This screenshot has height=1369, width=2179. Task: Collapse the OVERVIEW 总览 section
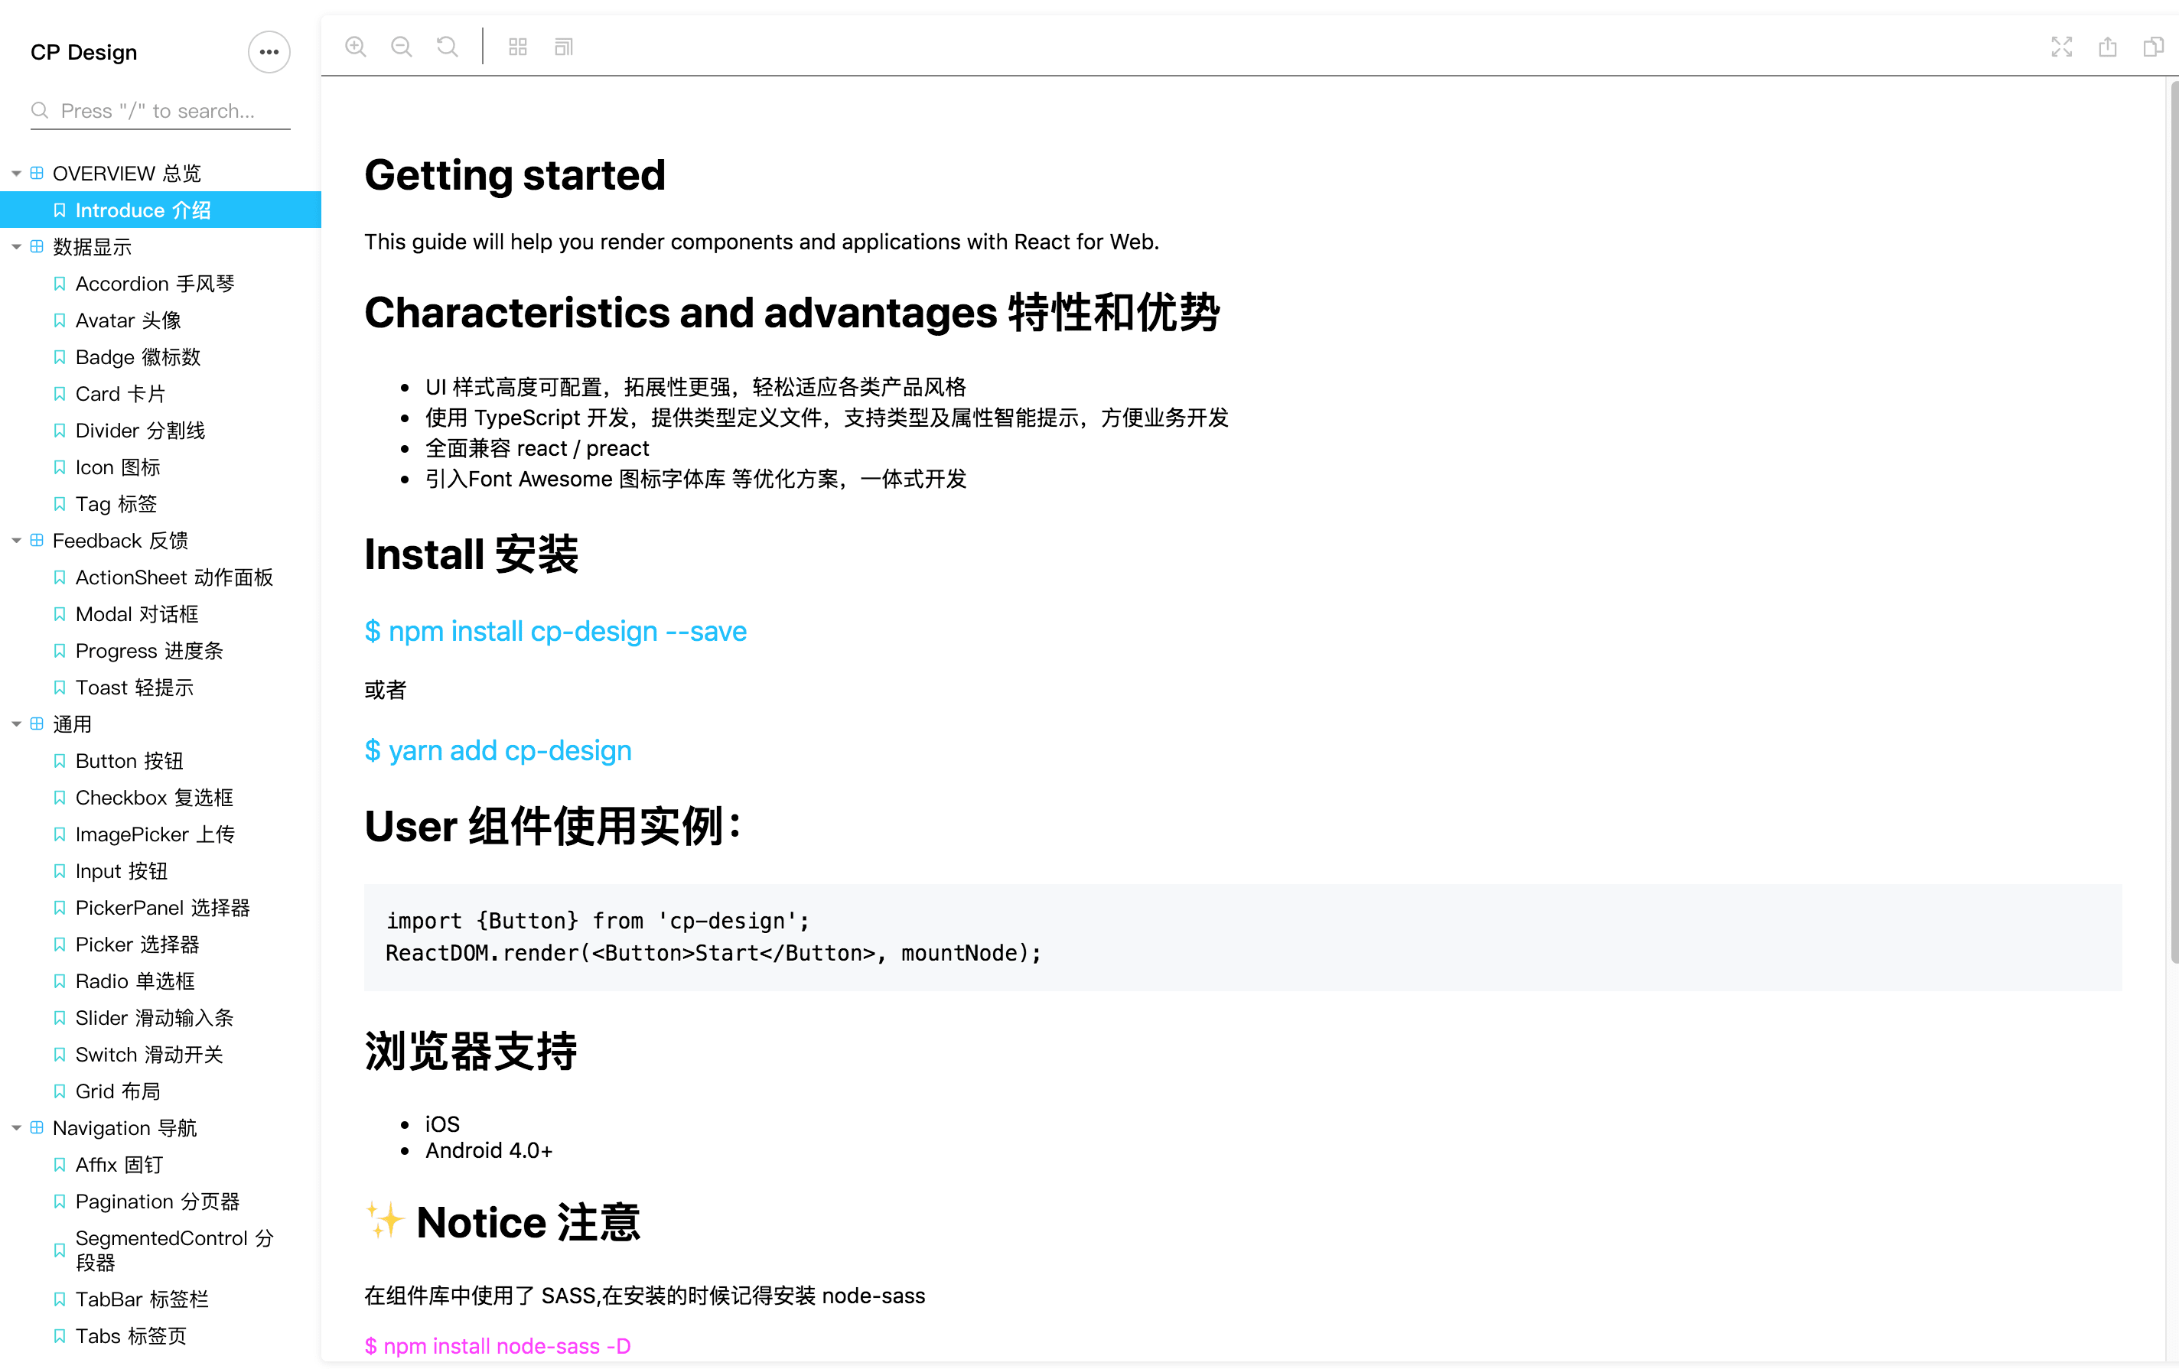click(15, 173)
